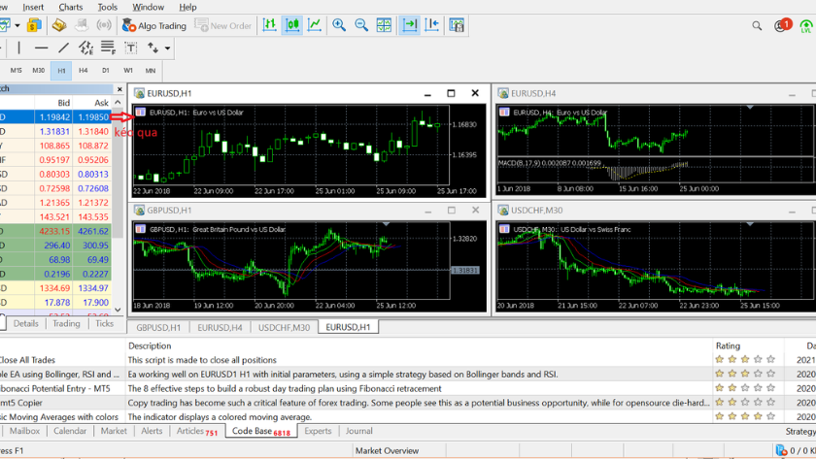Open the Calendar toolbox tab
Viewport: 816px width, 459px height.
click(x=70, y=431)
